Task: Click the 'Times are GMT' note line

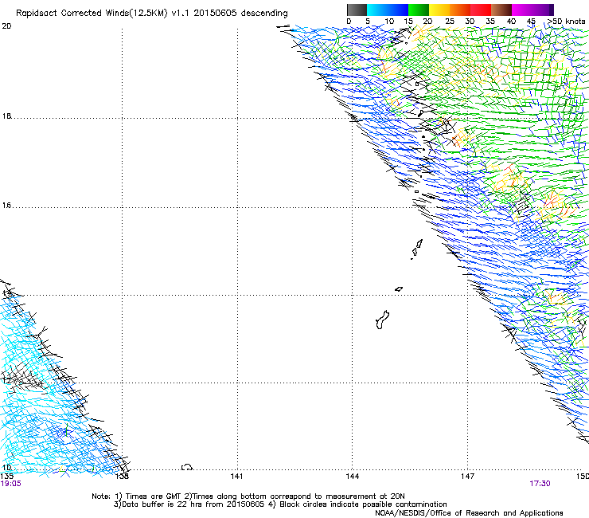Action: [248, 496]
